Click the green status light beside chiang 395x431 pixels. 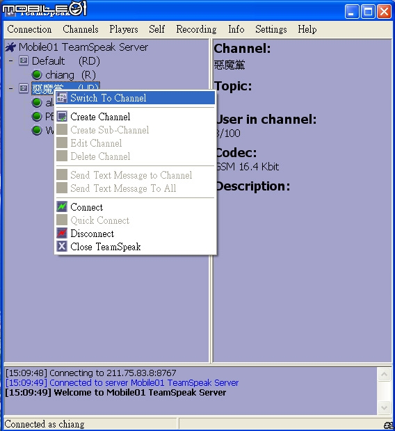[x=37, y=74]
